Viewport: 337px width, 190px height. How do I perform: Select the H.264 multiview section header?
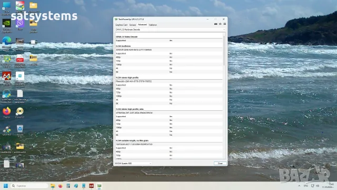(x=123, y=46)
